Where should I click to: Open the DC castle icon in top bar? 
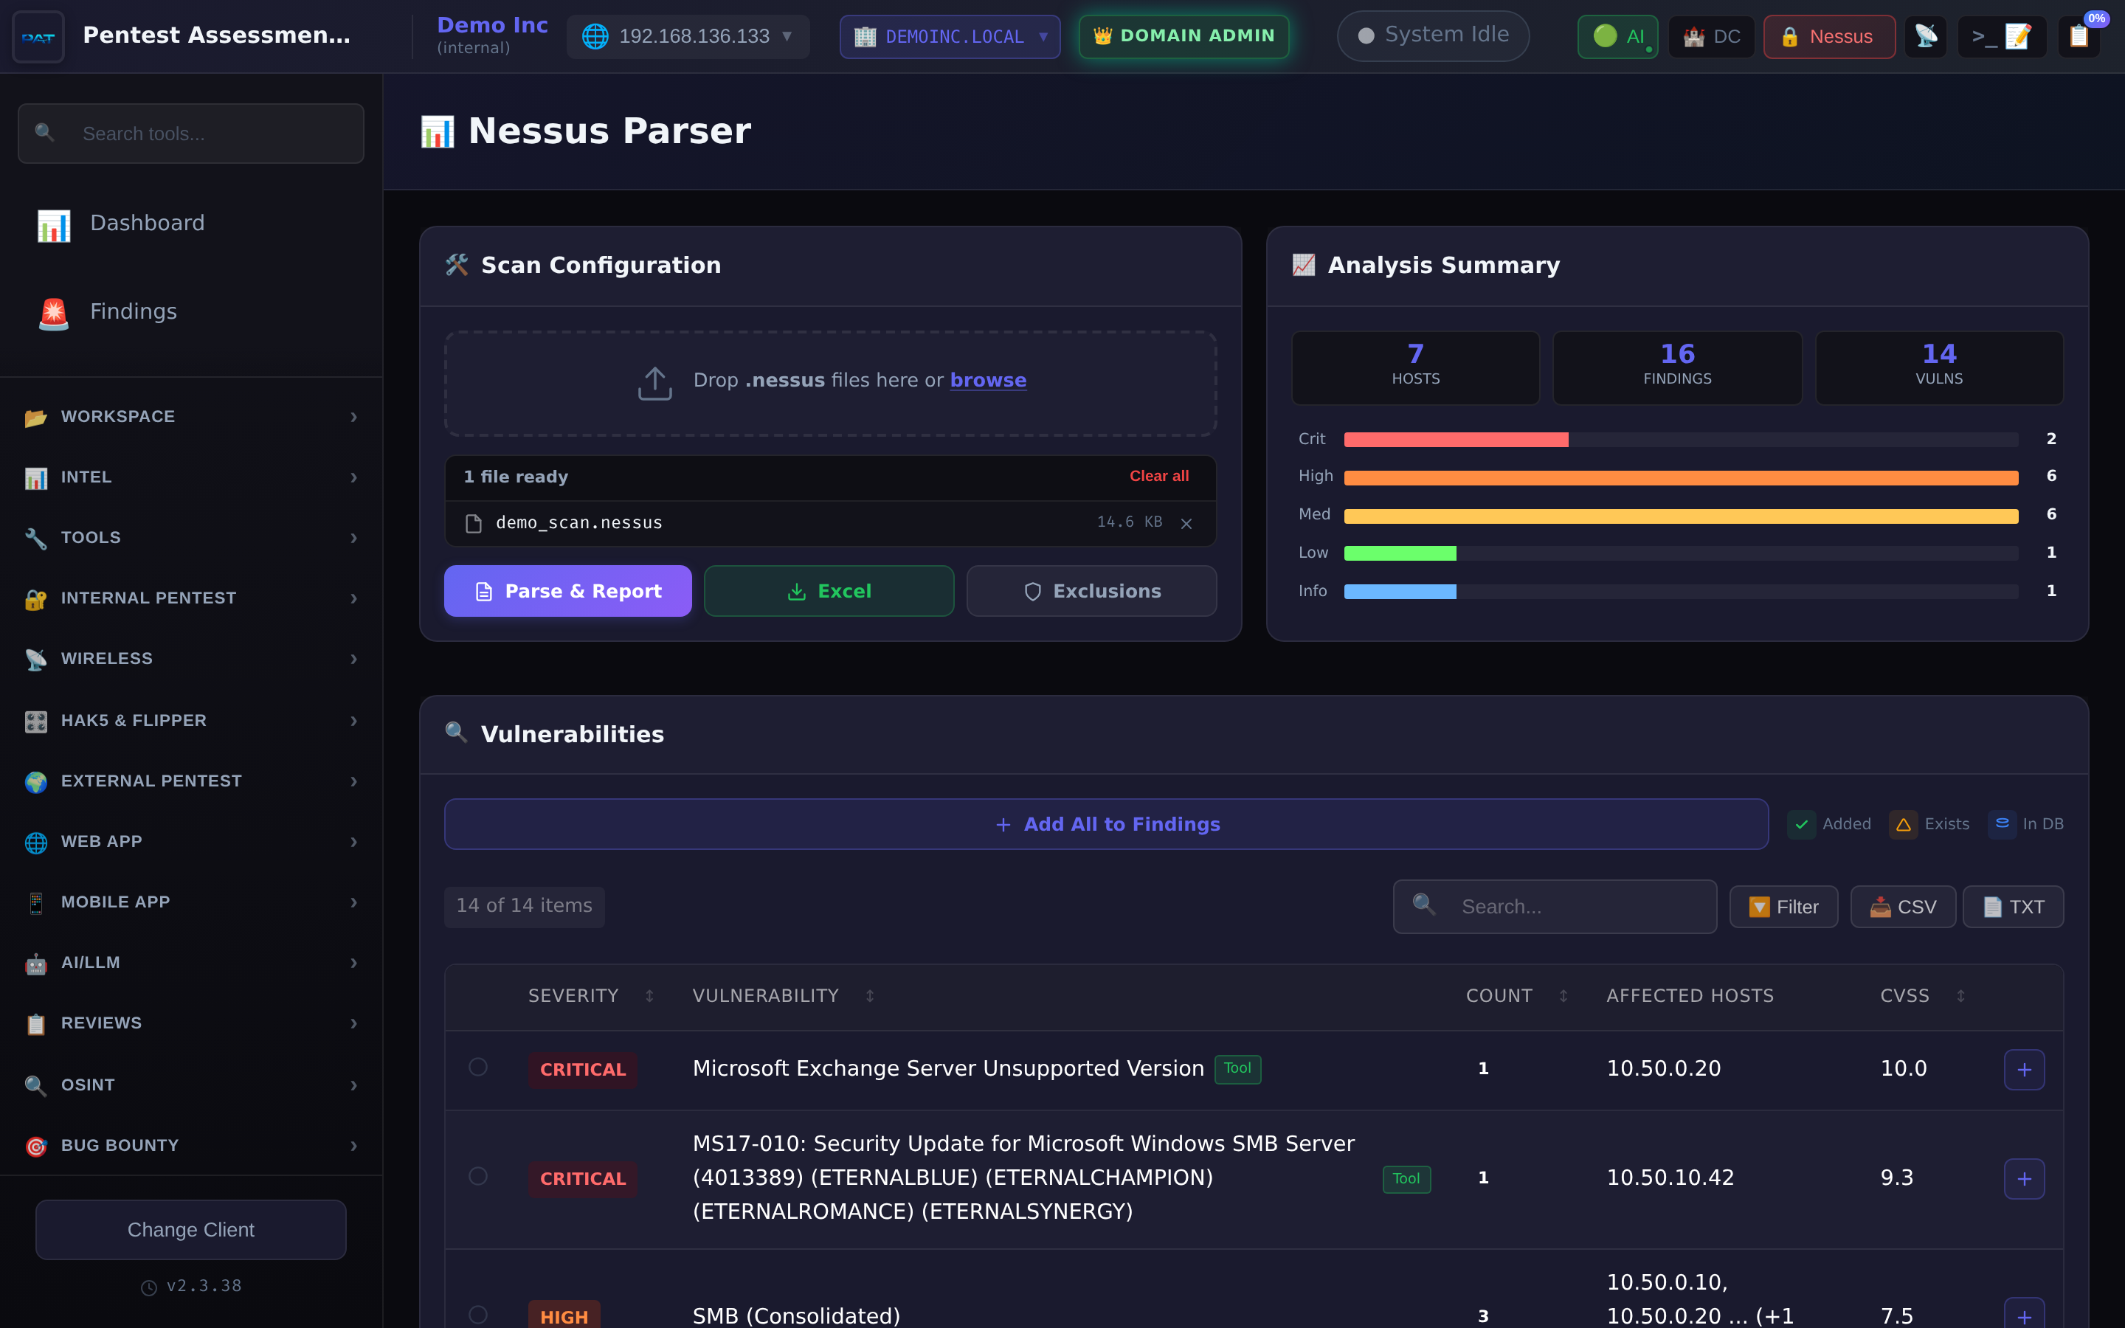(x=1710, y=36)
